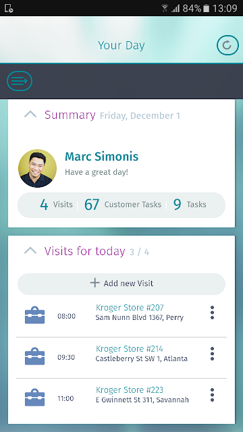243x432 pixels.
Task: Click briefcase icon for Kroger Store #207
Action: pyautogui.click(x=34, y=315)
